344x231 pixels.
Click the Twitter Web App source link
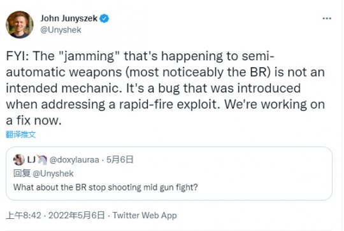145,216
